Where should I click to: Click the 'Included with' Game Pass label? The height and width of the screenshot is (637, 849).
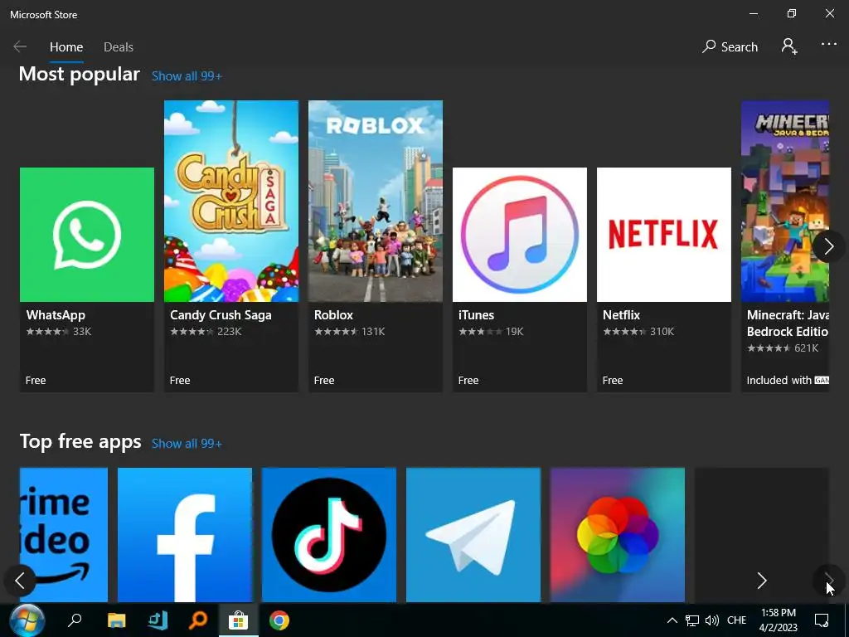pyautogui.click(x=788, y=380)
